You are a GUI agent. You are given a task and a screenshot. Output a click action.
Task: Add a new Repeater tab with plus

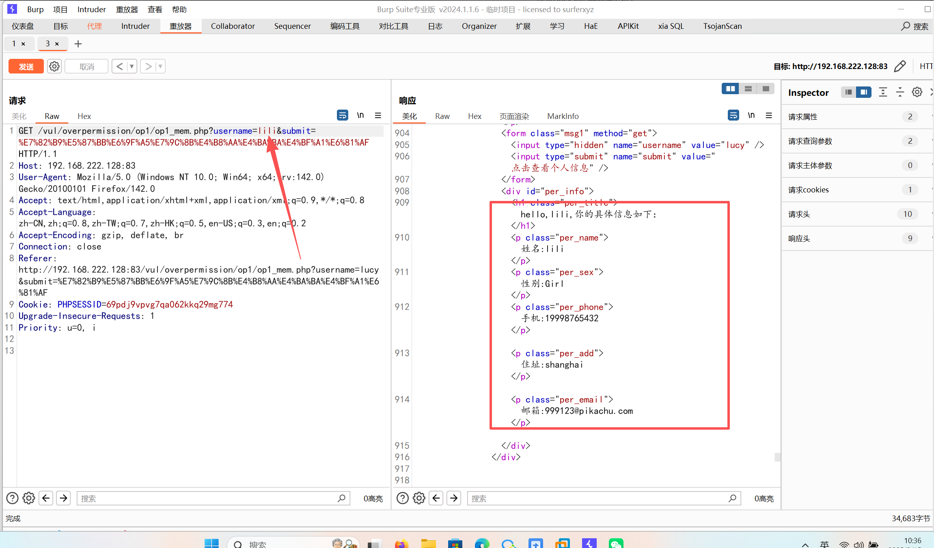click(78, 44)
